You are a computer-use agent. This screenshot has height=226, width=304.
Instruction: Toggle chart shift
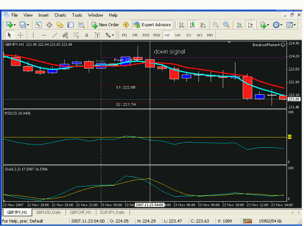click(x=250, y=25)
